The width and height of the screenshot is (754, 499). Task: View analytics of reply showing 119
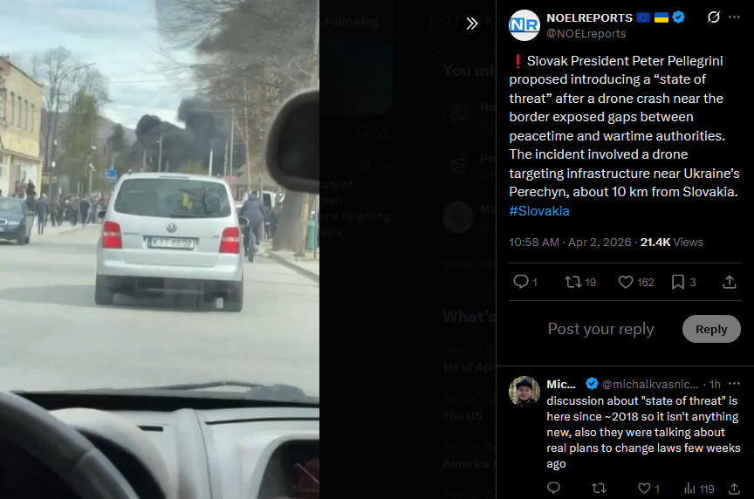(x=699, y=489)
